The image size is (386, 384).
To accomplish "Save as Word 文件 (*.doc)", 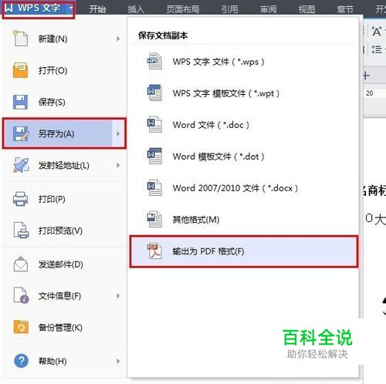I will [243, 125].
